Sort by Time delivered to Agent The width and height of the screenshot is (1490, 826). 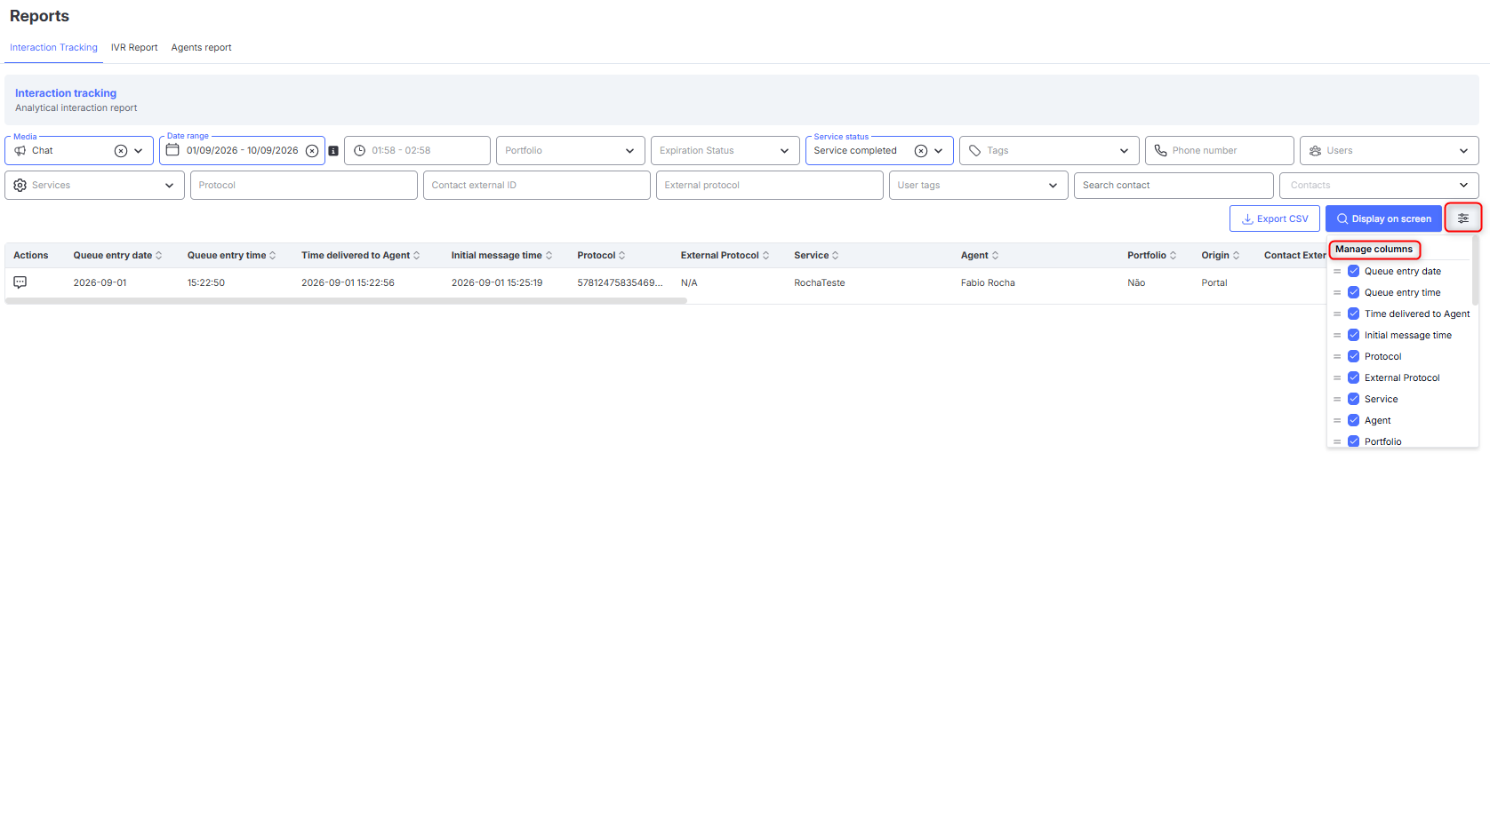416,256
